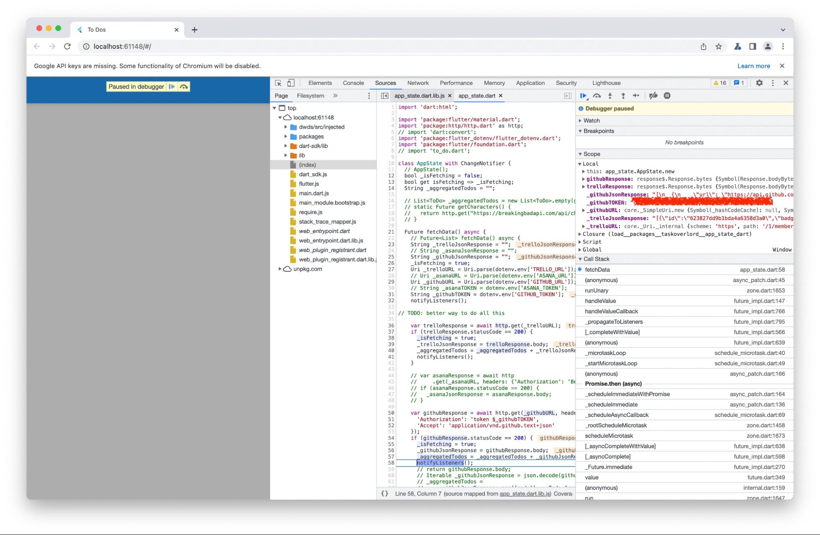
Task: Deactivate all breakpoints
Action: pos(654,96)
